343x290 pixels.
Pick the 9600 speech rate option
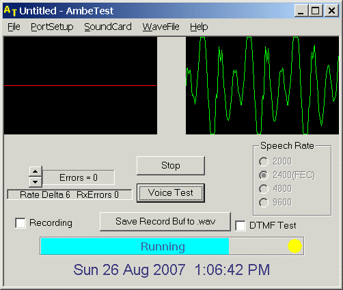(264, 203)
